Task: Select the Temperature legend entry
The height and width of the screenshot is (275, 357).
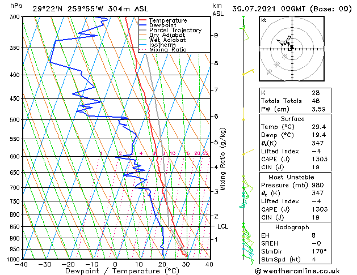Action: coord(168,20)
